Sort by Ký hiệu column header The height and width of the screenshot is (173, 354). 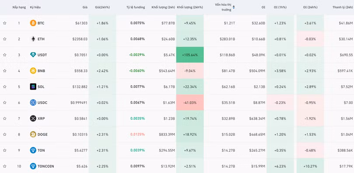tap(35, 7)
